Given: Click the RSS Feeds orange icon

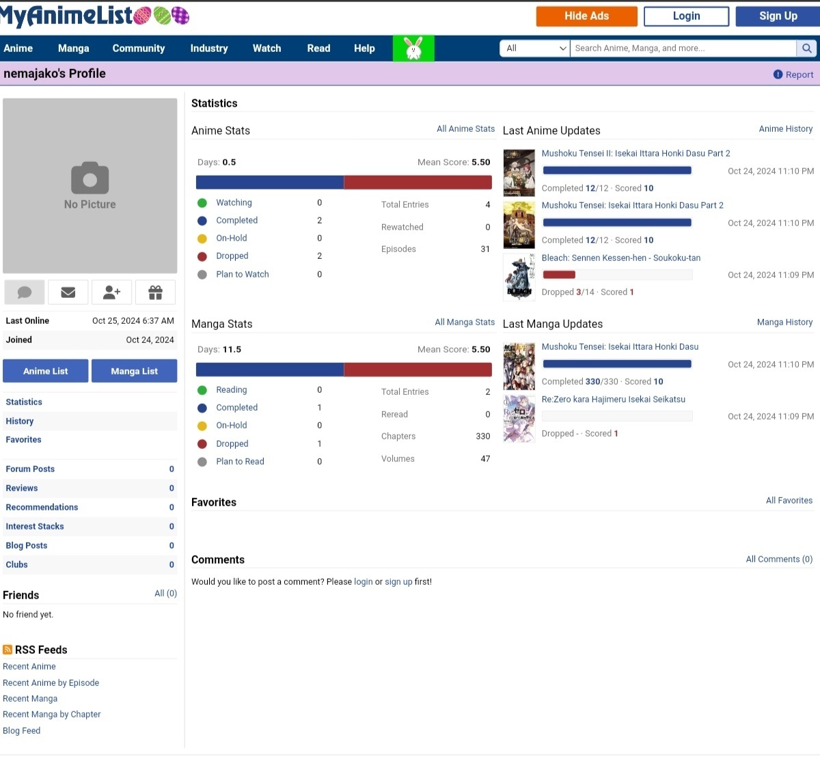Looking at the screenshot, I should pyautogui.click(x=8, y=650).
